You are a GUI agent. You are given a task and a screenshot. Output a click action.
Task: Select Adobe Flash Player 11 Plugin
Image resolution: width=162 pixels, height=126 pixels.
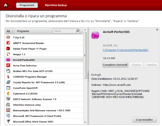coord(30,49)
